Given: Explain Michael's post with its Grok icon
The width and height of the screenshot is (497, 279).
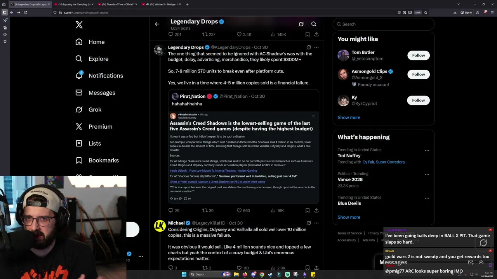Looking at the screenshot, I should 309,223.
